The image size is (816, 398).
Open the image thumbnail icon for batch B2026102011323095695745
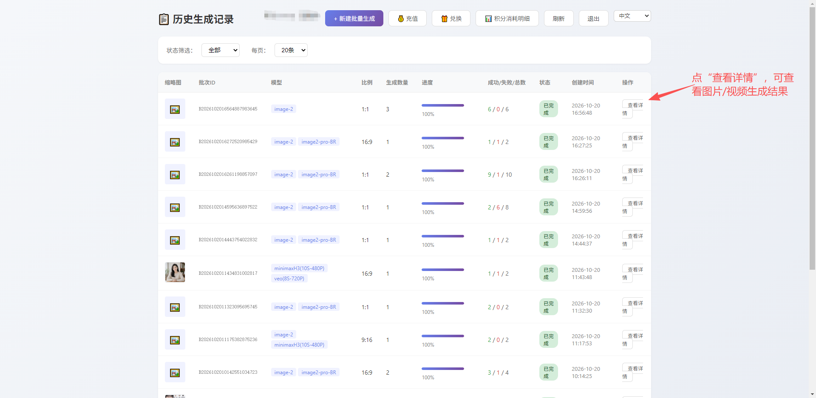175,307
